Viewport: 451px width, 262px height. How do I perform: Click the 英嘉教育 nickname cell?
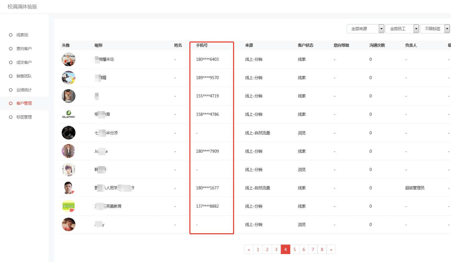108,206
